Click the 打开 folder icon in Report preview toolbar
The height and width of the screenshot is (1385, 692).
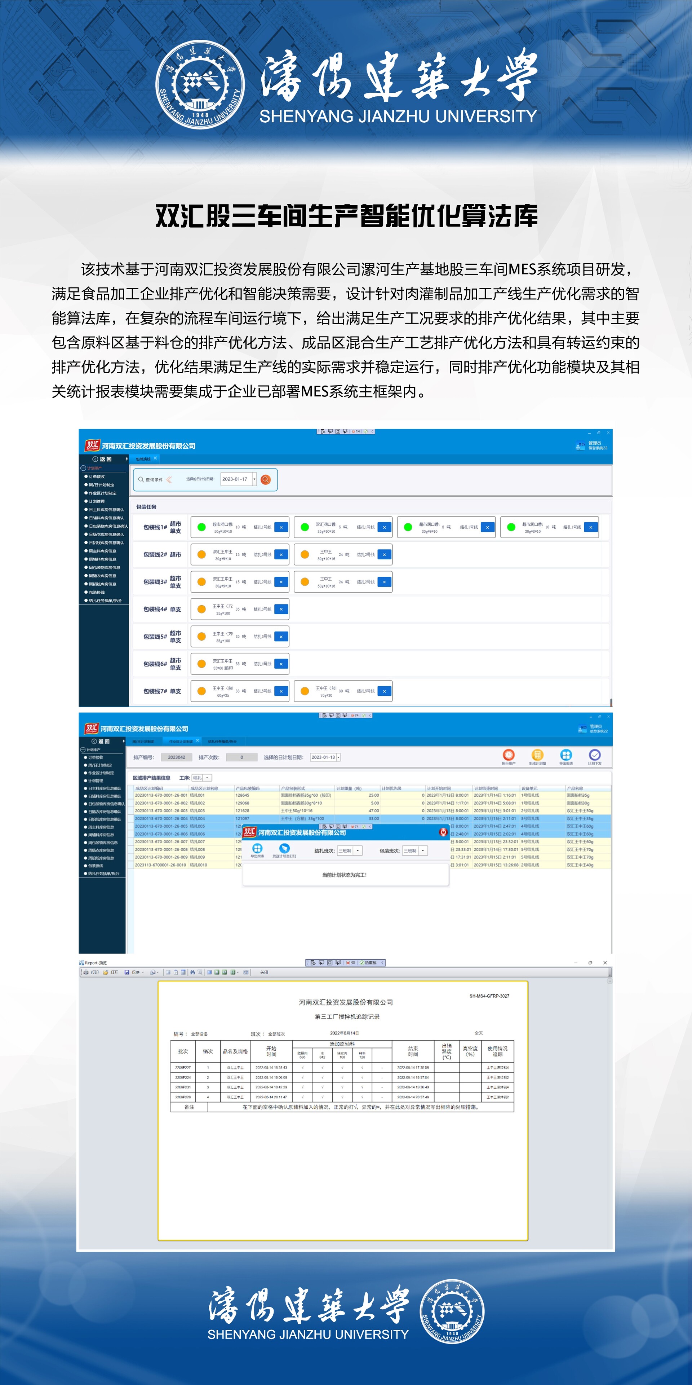pos(106,972)
